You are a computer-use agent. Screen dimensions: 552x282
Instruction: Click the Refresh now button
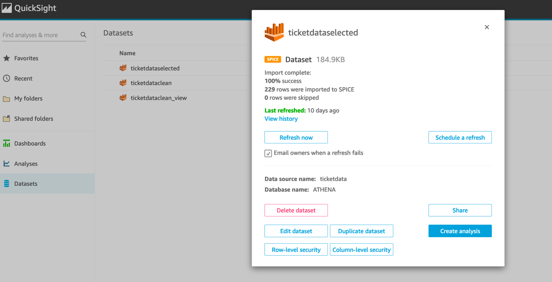point(296,137)
